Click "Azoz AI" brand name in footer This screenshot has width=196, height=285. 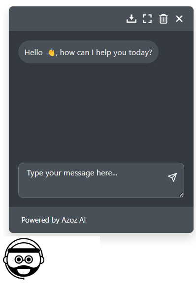73,220
